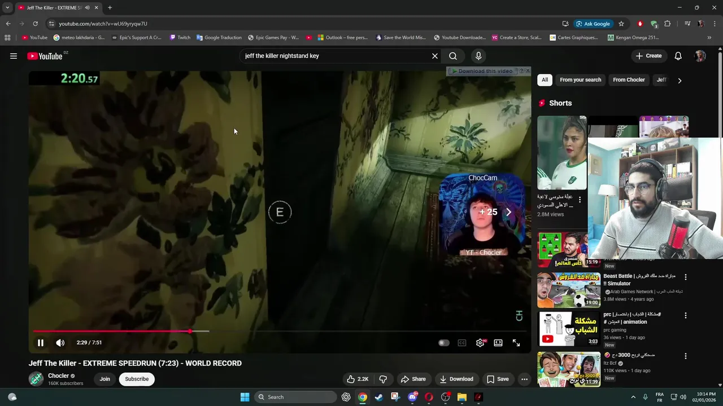The width and height of the screenshot is (723, 406).
Task: Run search with the magnifier button
Action: (453, 56)
